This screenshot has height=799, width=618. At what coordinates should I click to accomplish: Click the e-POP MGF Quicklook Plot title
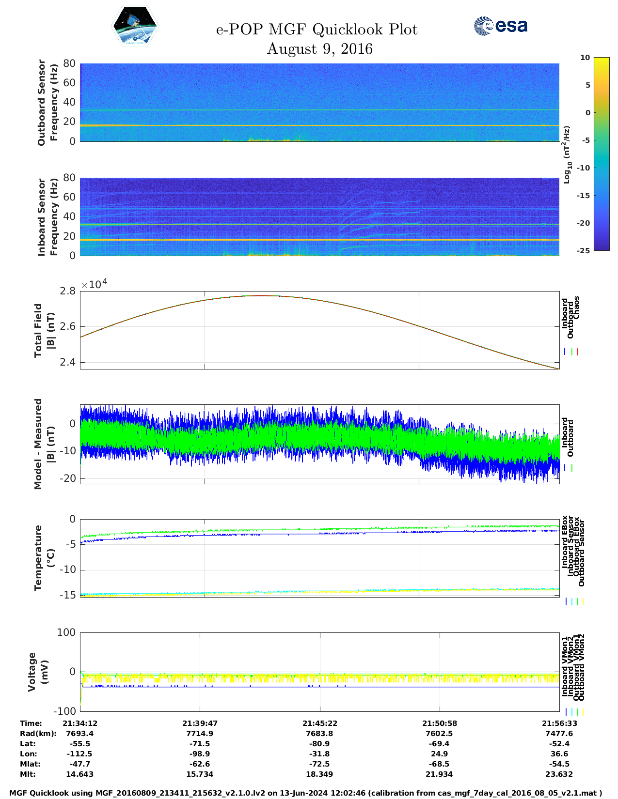click(317, 30)
